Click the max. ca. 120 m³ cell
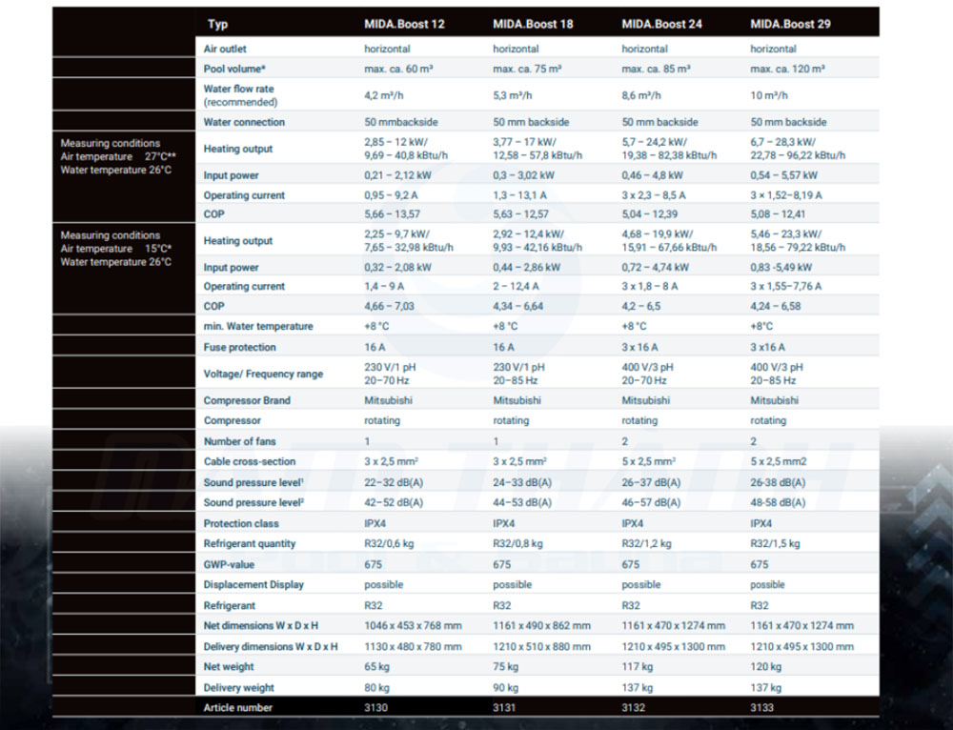 (x=787, y=69)
